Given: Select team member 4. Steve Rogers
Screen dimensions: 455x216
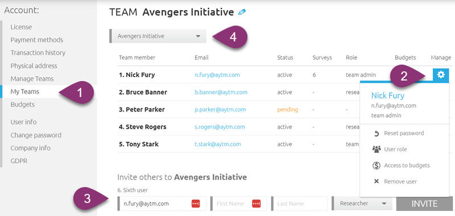Looking at the screenshot, I should click(x=143, y=127).
